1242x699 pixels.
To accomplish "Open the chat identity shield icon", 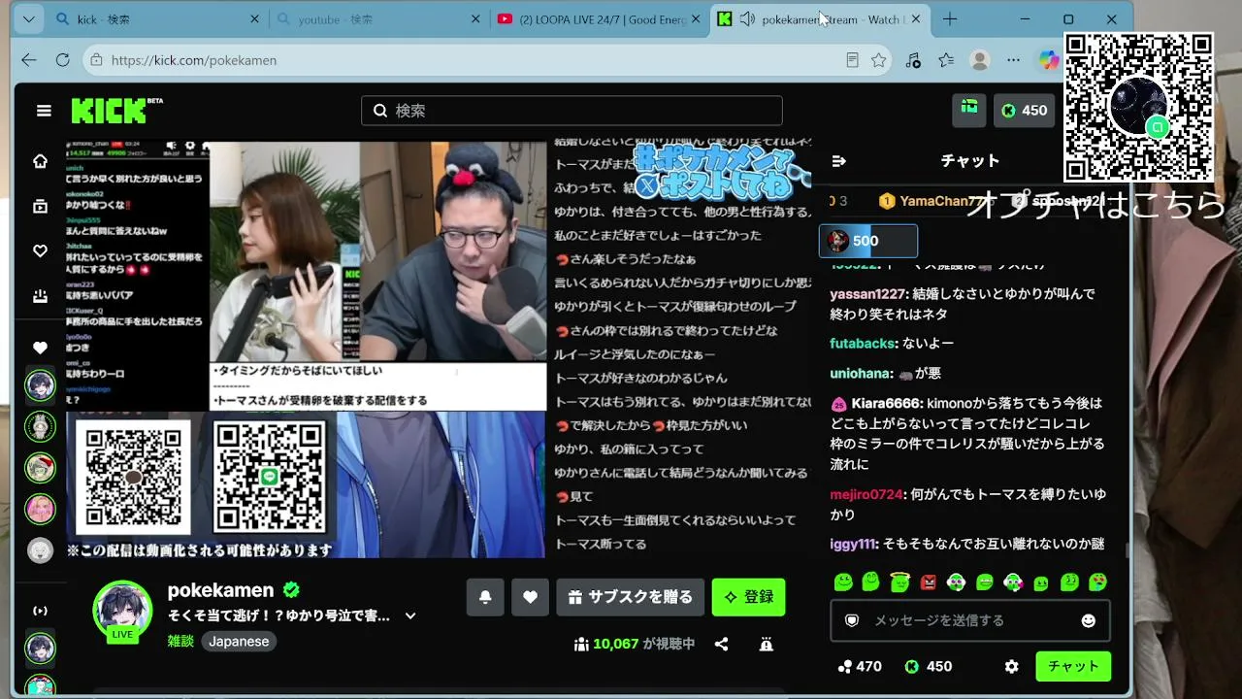I will (852, 620).
